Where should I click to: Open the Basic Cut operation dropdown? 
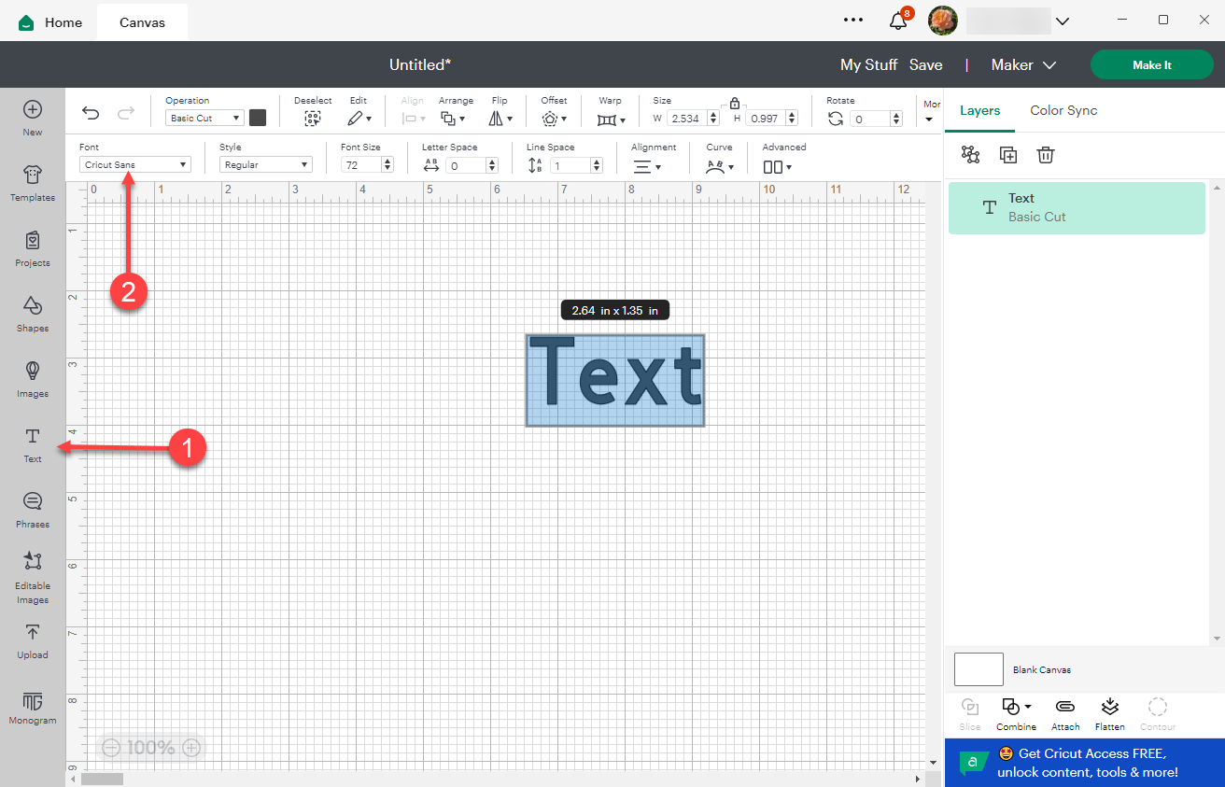tap(204, 118)
